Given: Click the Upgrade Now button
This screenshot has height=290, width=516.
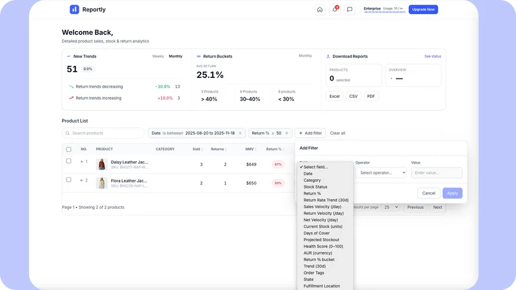Looking at the screenshot, I should point(423,10).
